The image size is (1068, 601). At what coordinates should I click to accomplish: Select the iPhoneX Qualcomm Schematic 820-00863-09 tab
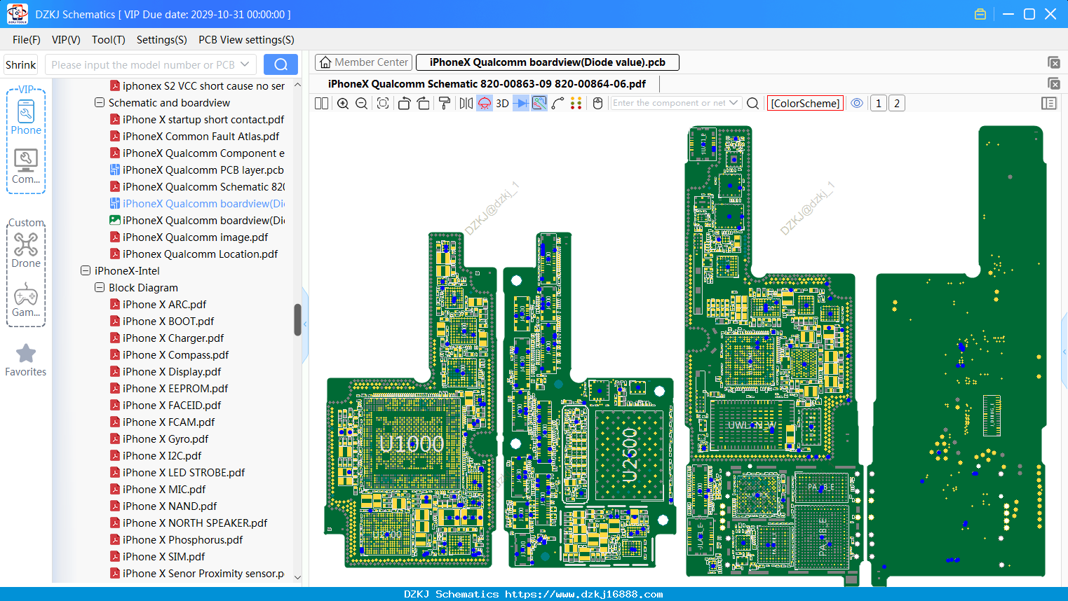click(x=487, y=83)
